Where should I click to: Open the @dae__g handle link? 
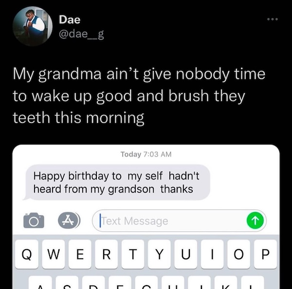pyautogui.click(x=81, y=34)
